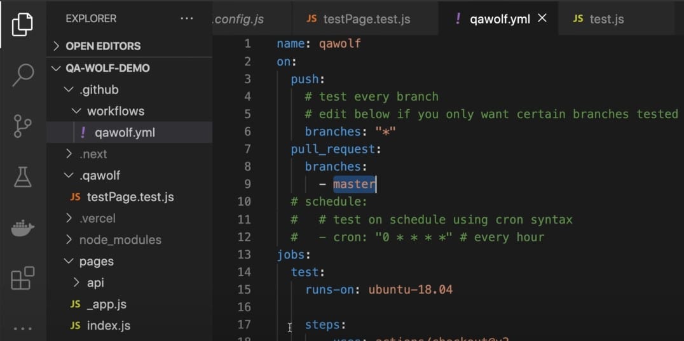
Task: Click the EXPLORER panel title
Action: coord(91,18)
